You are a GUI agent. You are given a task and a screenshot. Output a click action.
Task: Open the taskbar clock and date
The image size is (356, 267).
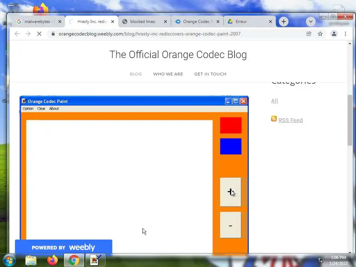tap(338, 260)
